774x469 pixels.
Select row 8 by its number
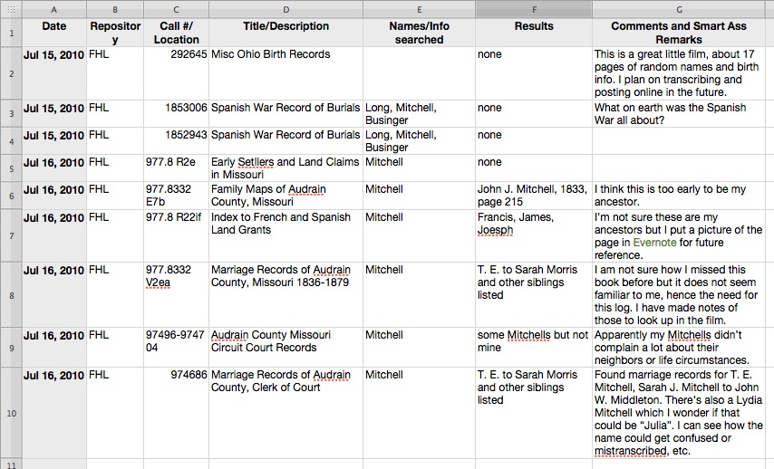point(11,294)
